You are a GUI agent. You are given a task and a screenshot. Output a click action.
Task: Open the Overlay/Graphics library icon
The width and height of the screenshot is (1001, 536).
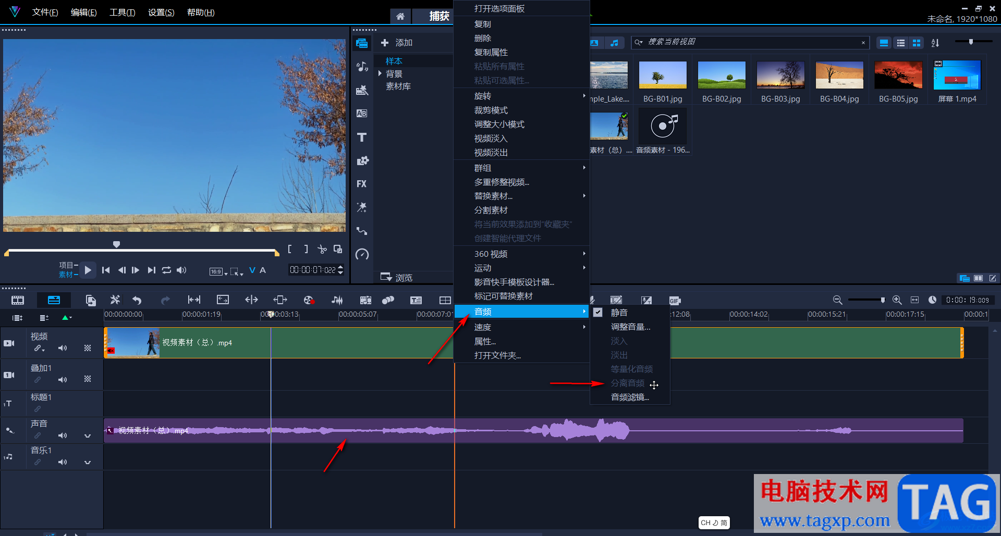(x=362, y=160)
